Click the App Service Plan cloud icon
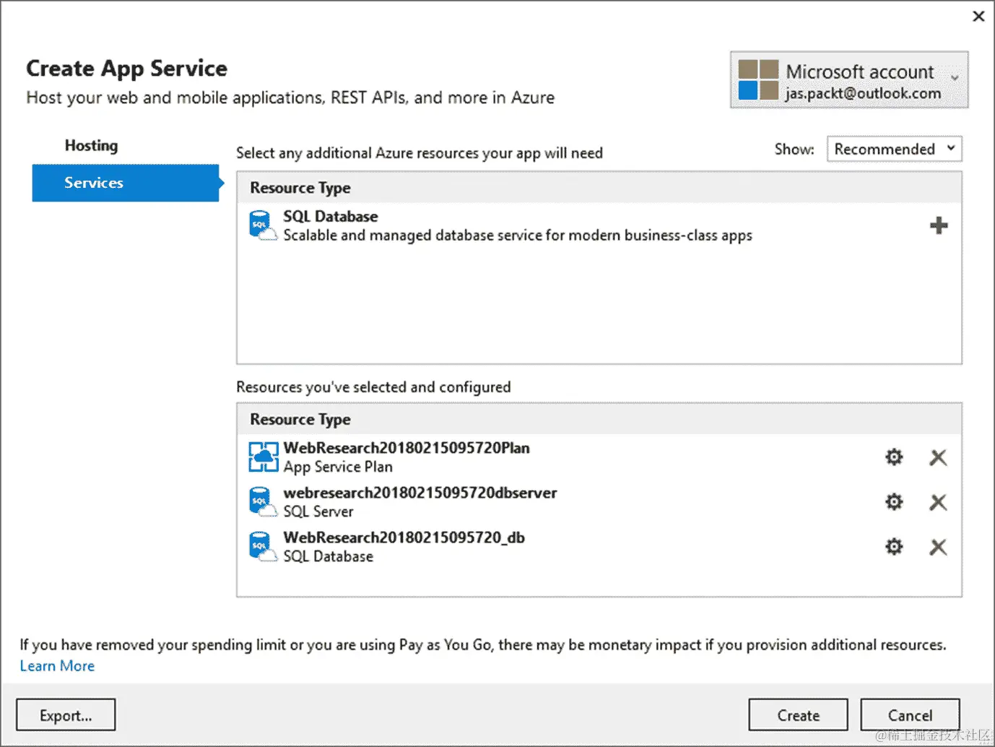This screenshot has height=747, width=995. 264,457
